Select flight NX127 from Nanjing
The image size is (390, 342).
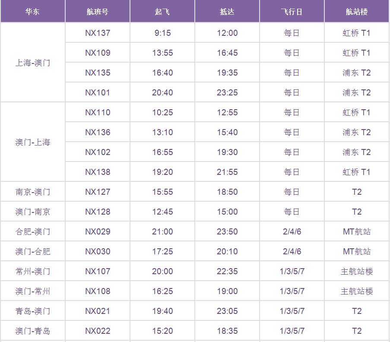point(98,192)
